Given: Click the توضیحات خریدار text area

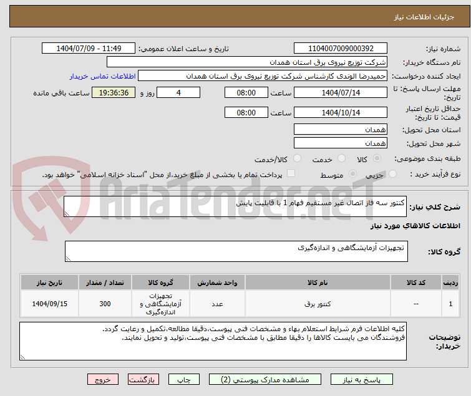Looking at the screenshot, I should [213, 341].
